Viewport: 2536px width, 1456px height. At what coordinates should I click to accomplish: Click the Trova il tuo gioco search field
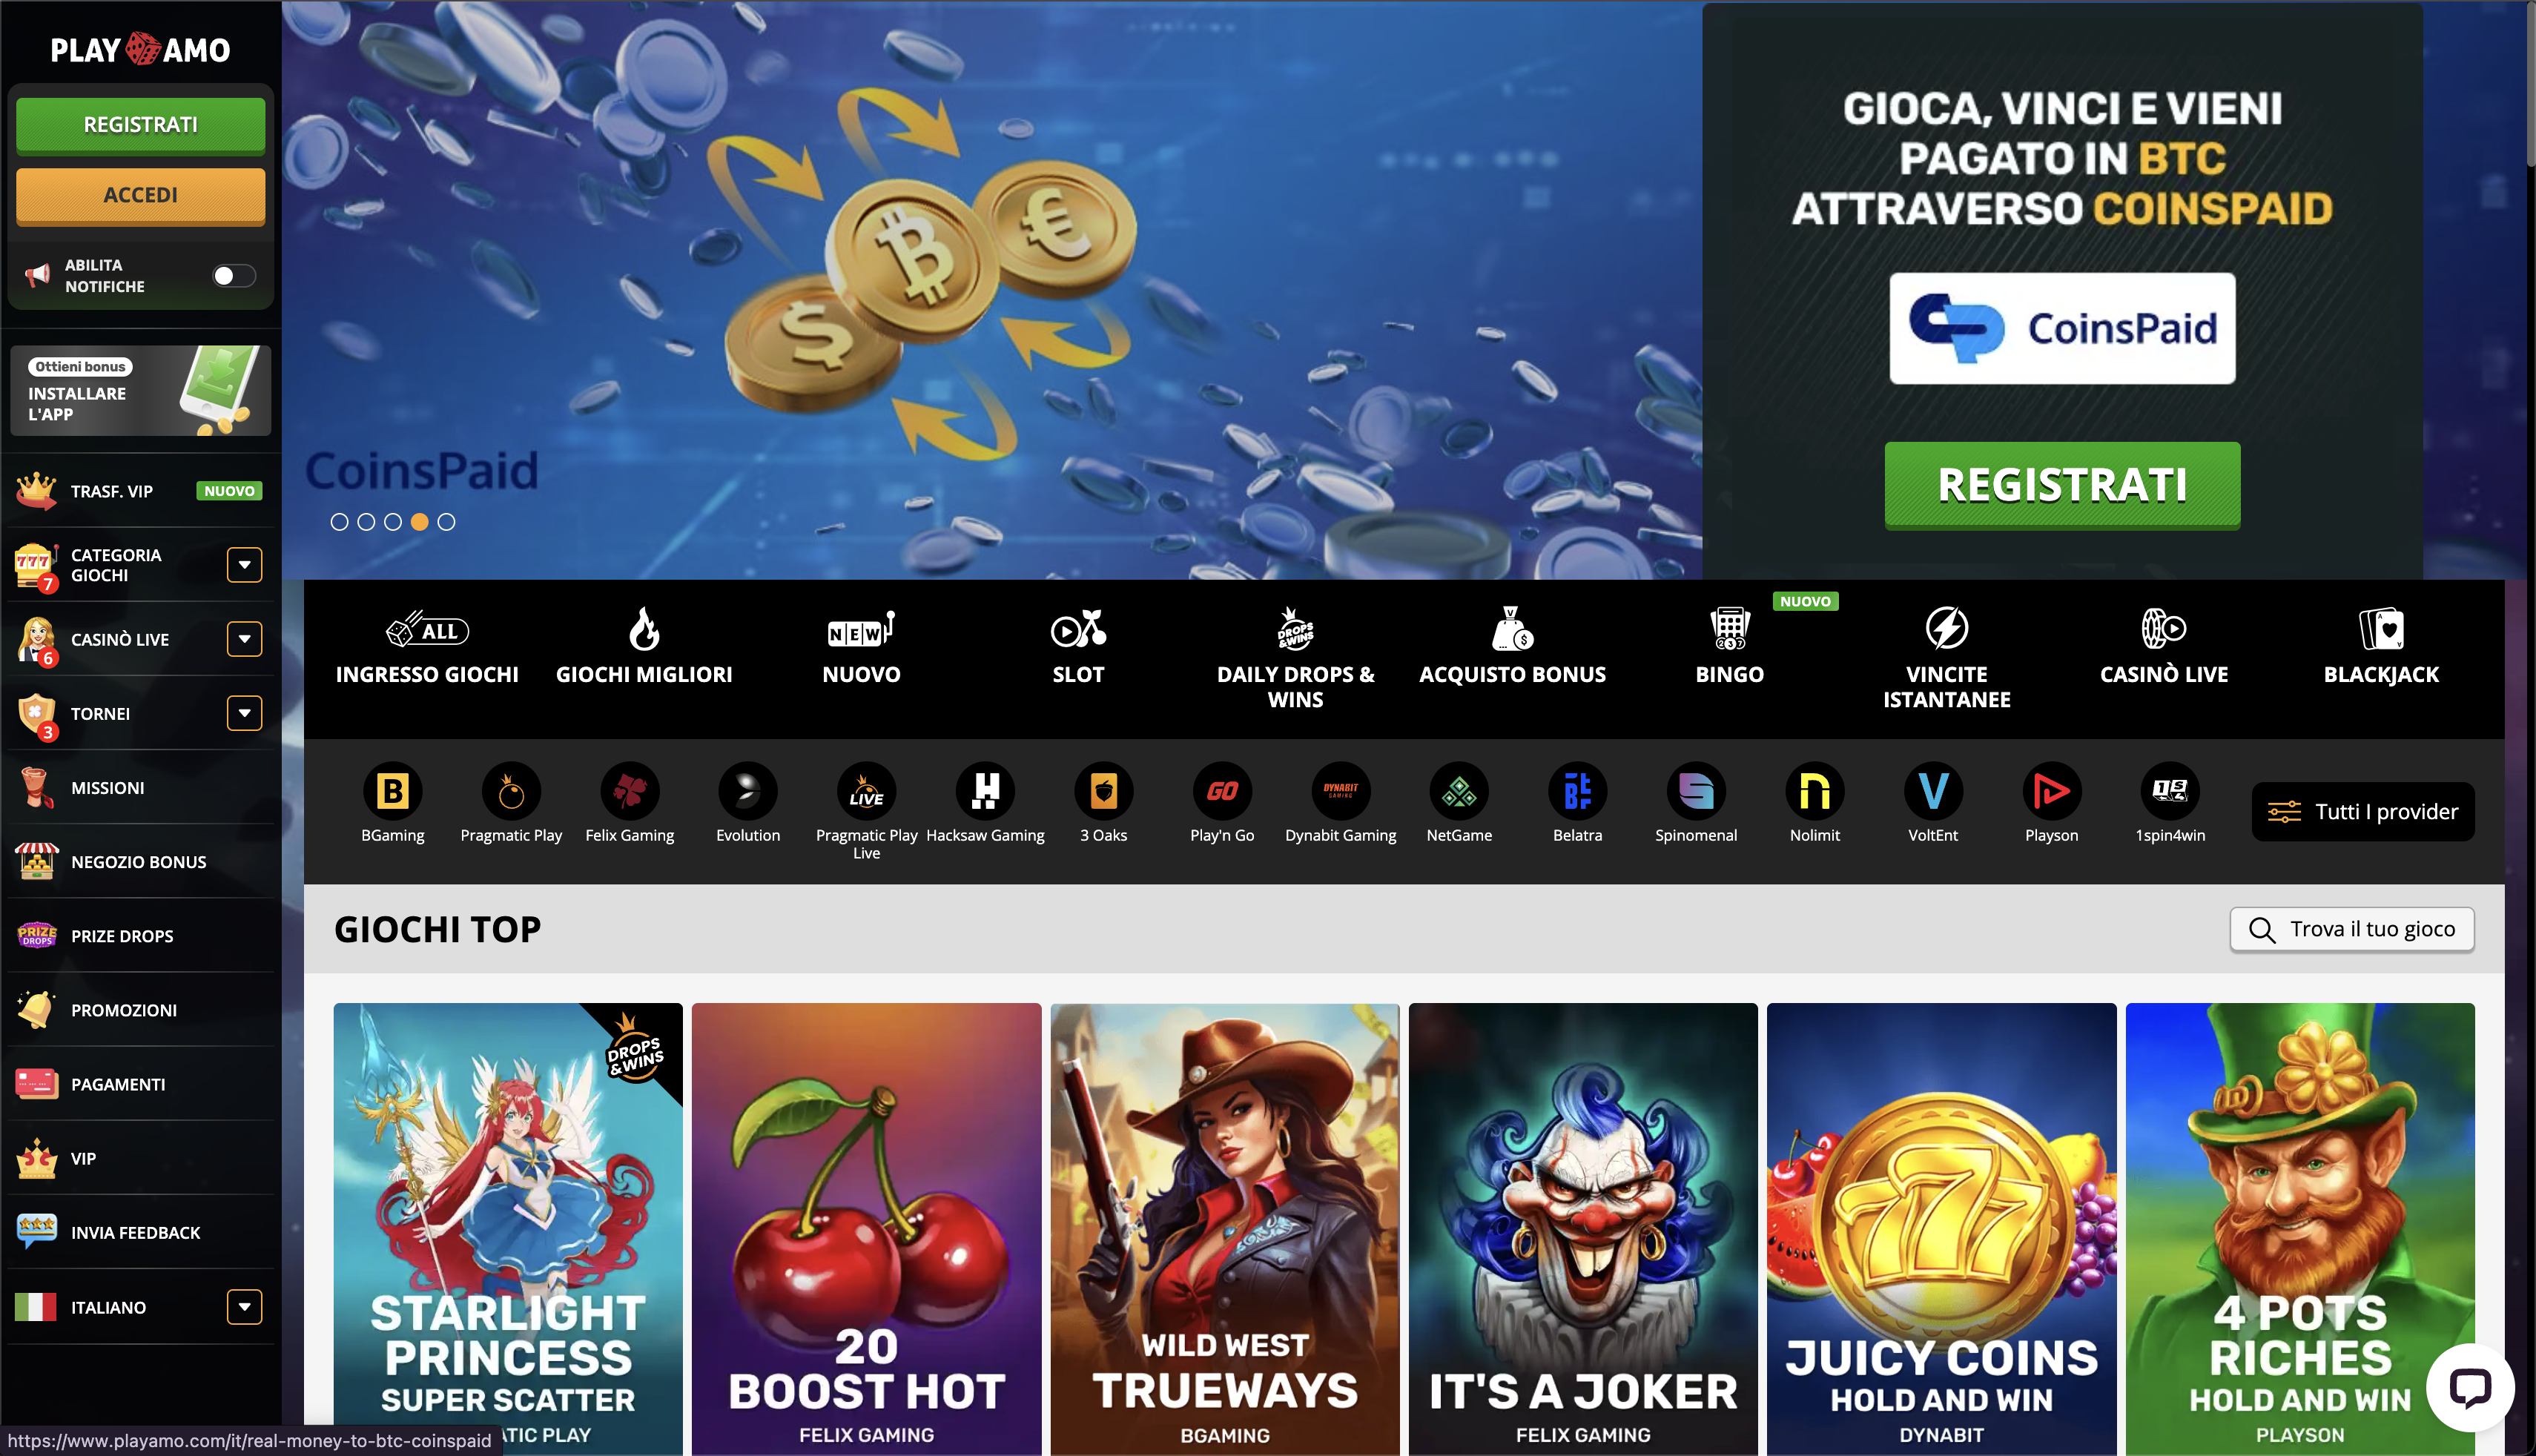2352,929
